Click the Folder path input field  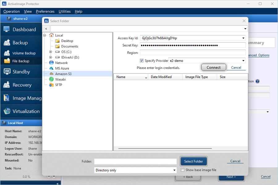(136, 161)
